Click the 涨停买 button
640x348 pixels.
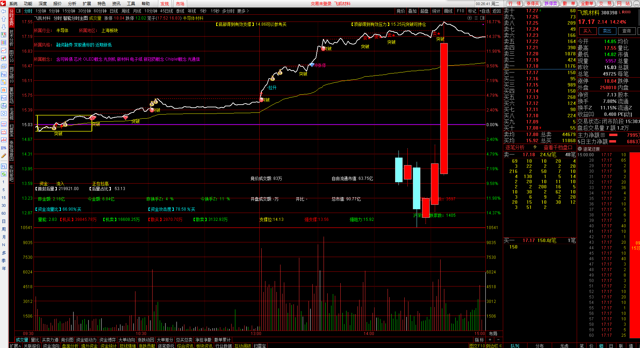pos(533,3)
